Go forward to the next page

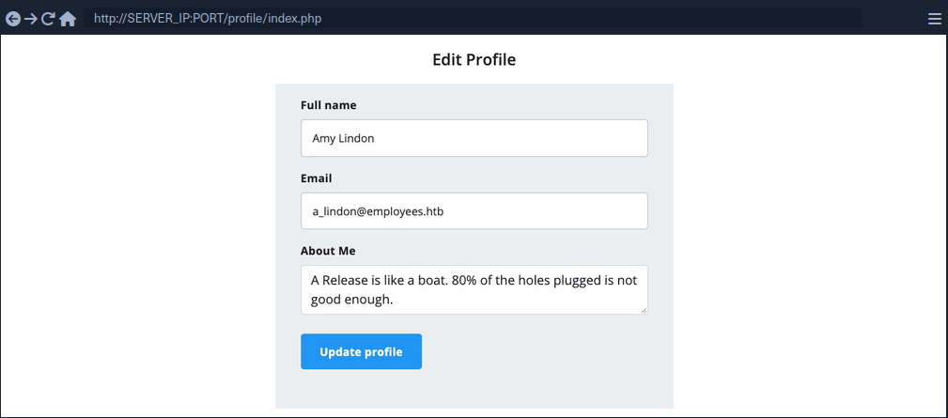point(31,19)
